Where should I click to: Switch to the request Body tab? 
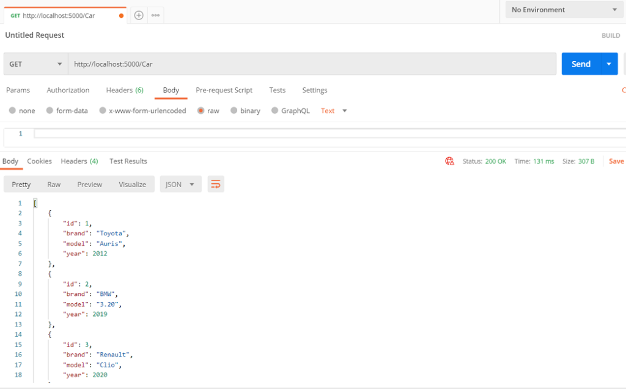coord(171,90)
